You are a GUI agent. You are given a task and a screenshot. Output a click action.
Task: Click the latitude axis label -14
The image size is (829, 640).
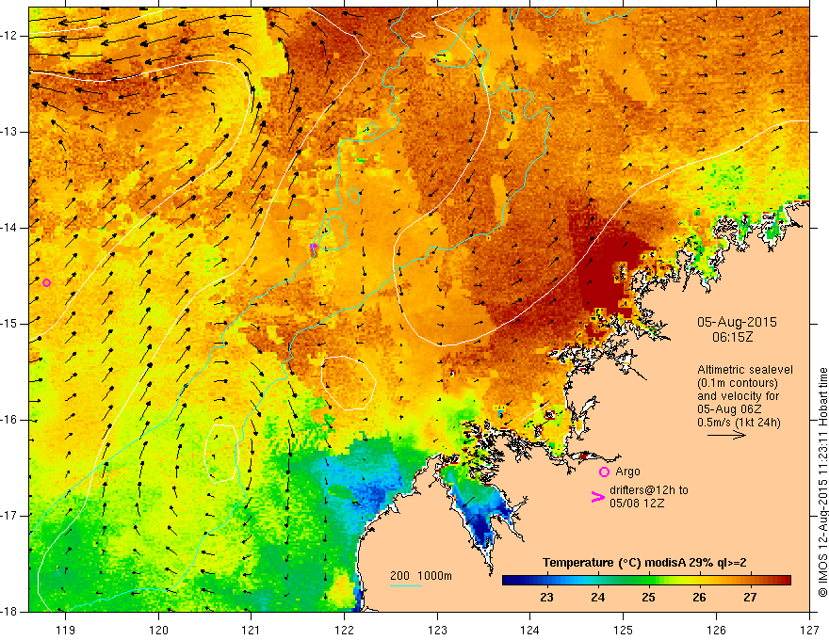[9, 228]
